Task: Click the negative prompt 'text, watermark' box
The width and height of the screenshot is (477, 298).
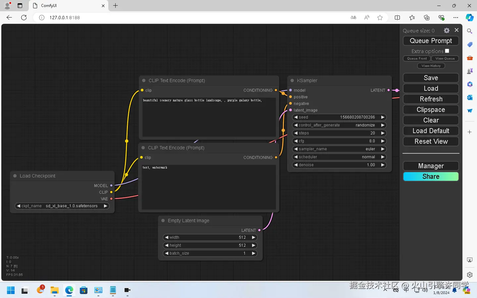Action: pos(209,187)
